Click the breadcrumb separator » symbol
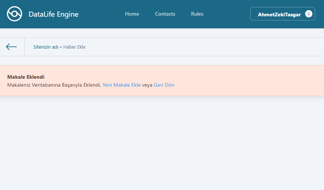 pyautogui.click(x=61, y=47)
